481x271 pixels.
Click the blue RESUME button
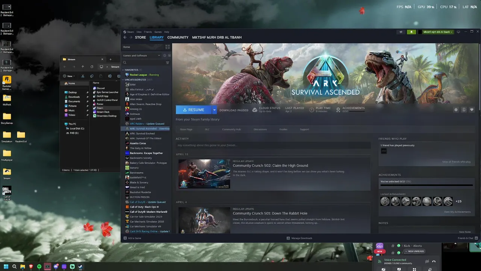click(x=194, y=110)
